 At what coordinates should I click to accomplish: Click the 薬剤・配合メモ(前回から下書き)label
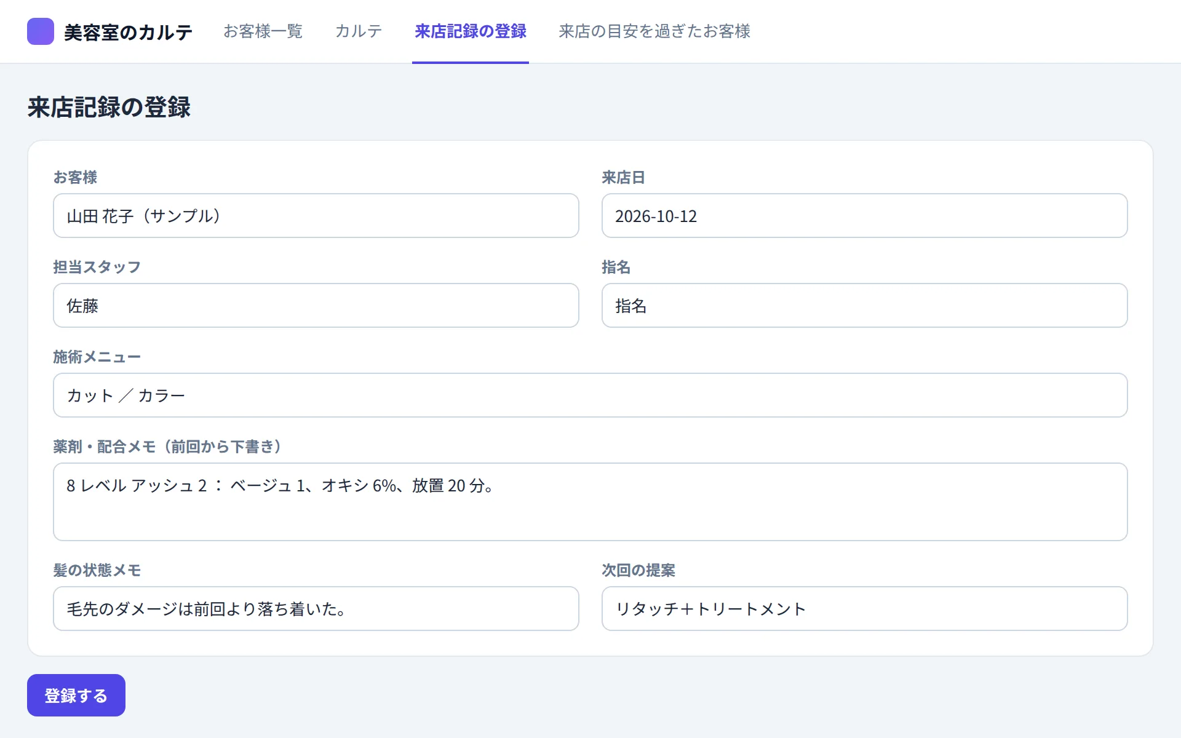tap(169, 446)
